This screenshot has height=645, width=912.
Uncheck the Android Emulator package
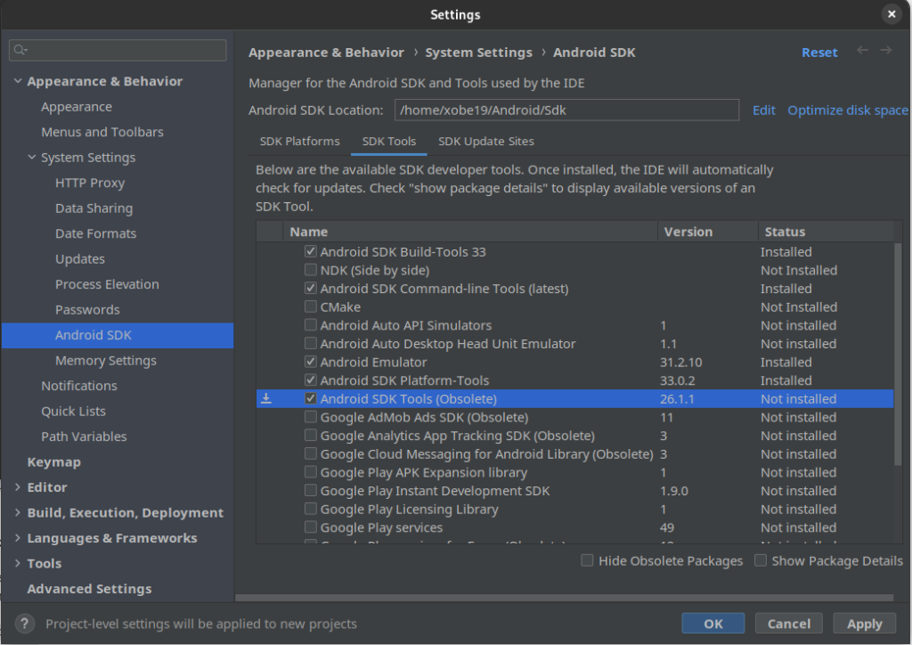pos(310,362)
